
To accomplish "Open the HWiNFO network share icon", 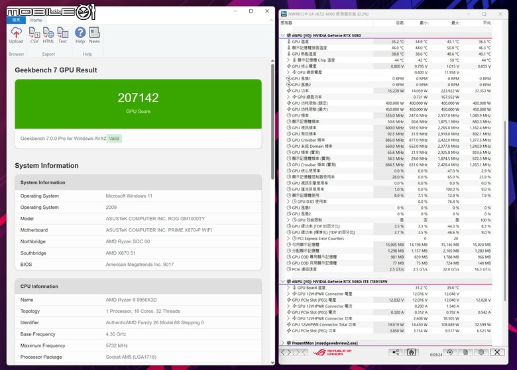I will [x=395, y=352].
